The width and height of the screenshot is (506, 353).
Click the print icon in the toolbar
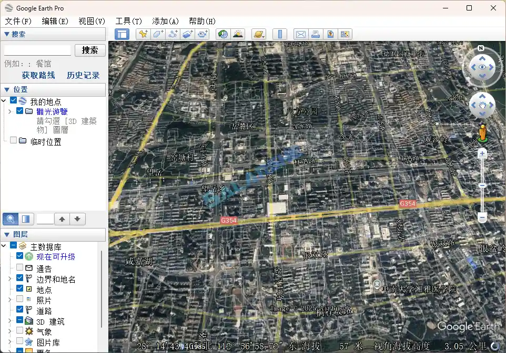coord(316,34)
